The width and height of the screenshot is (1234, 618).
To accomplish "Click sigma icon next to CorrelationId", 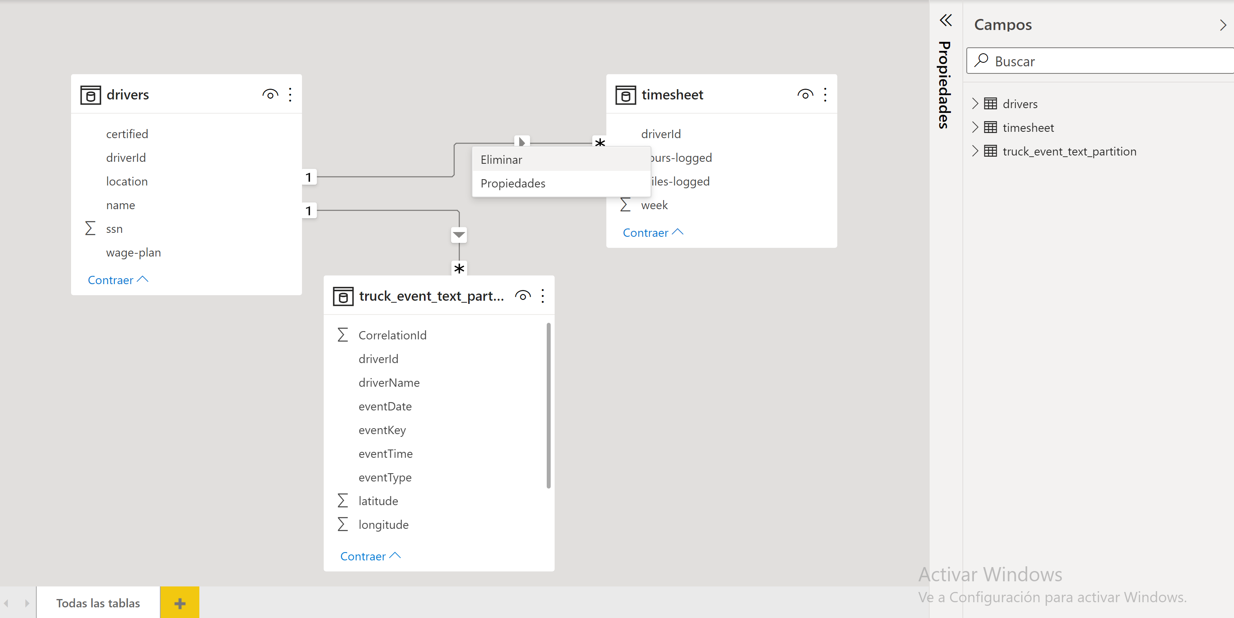I will (343, 334).
